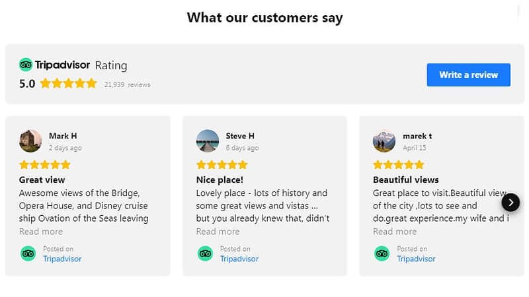Screen dimensions: 529x297
Task: Go to the next review with the arrow button
Action: coord(510,202)
